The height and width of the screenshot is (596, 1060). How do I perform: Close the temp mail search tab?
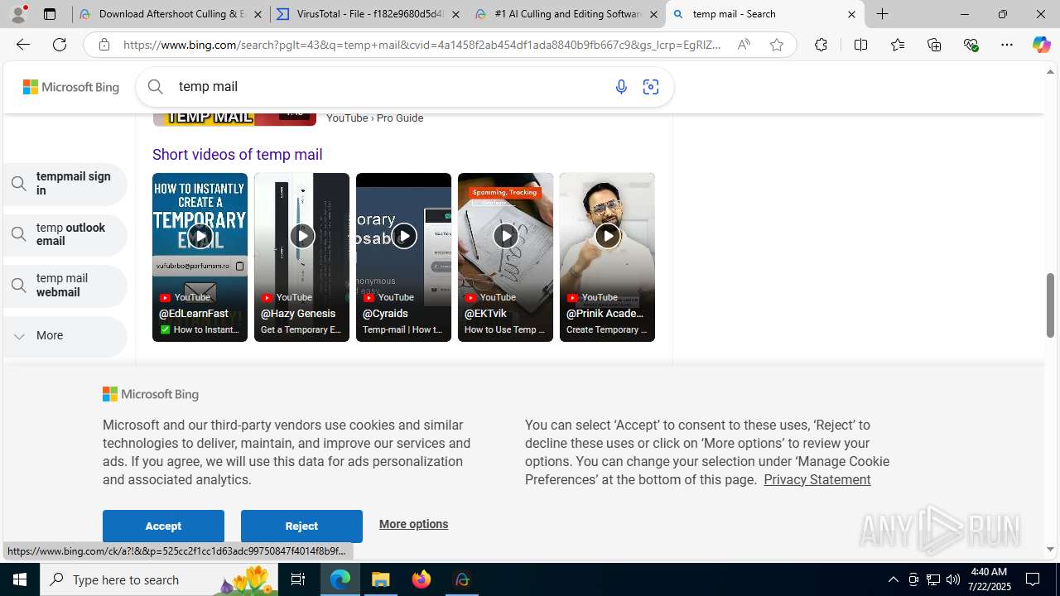851,14
